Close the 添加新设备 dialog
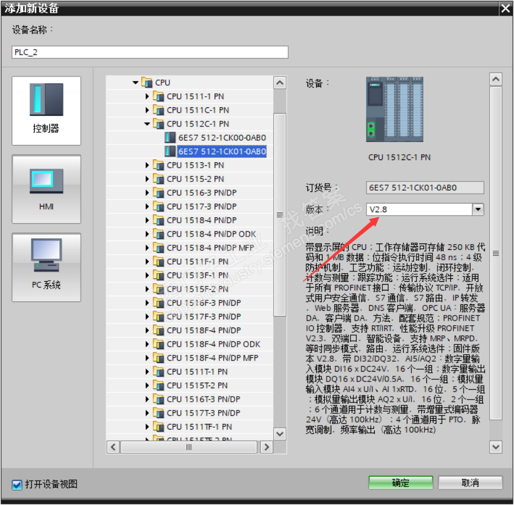 505,8
